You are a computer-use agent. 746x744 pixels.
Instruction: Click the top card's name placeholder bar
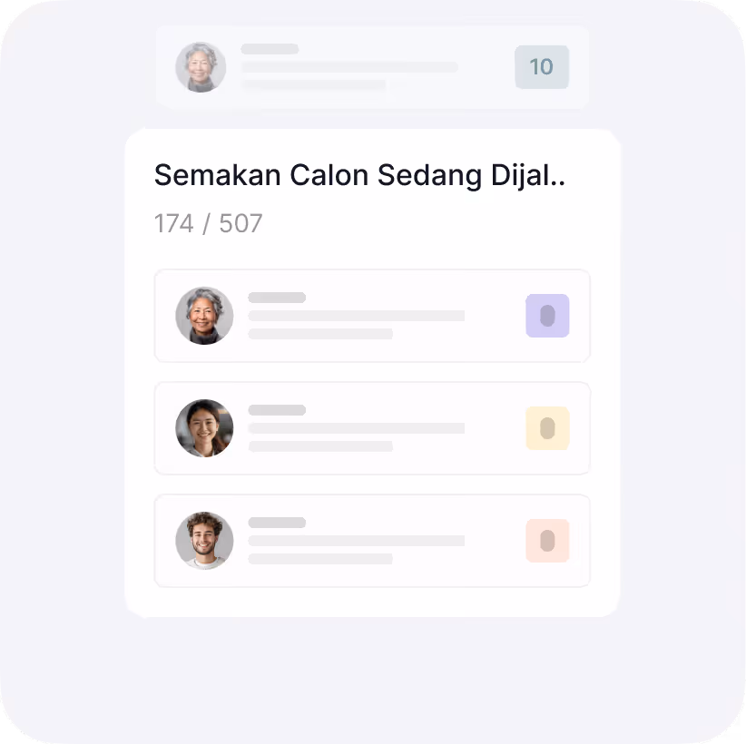coord(270,49)
